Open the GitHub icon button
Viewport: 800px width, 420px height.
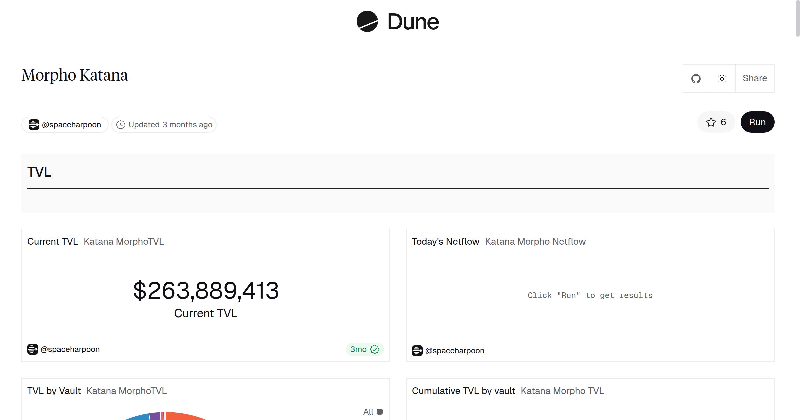tap(696, 79)
